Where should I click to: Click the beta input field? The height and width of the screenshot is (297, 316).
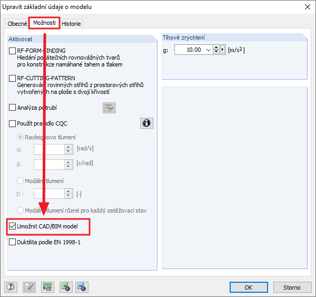coord(49,165)
